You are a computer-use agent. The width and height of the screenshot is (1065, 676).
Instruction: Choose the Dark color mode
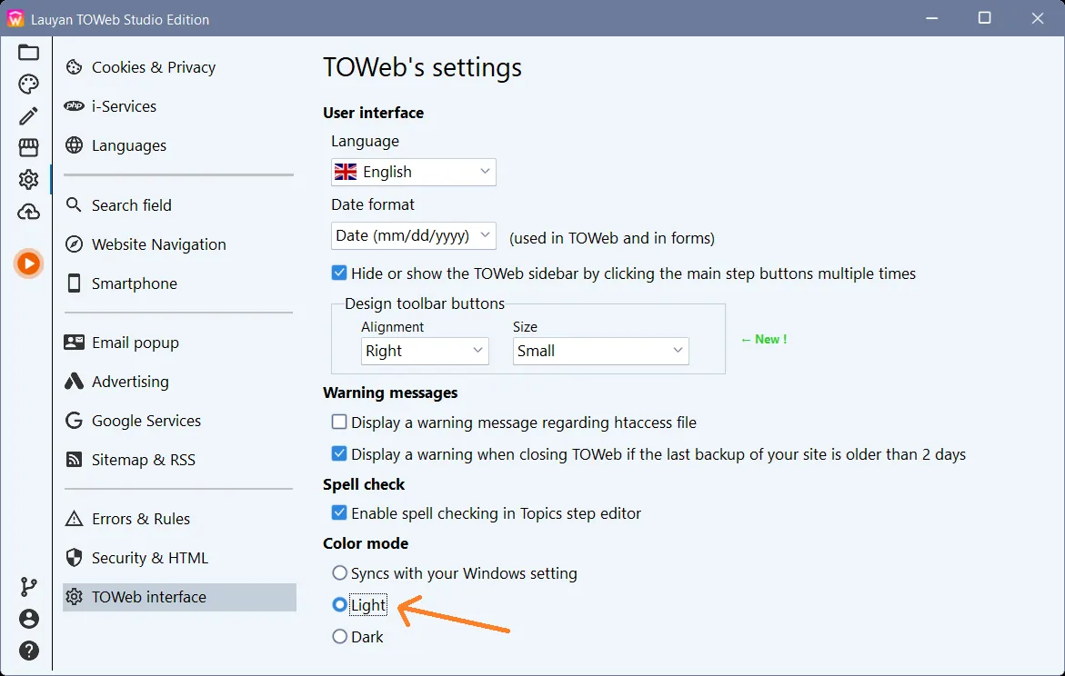click(x=339, y=636)
